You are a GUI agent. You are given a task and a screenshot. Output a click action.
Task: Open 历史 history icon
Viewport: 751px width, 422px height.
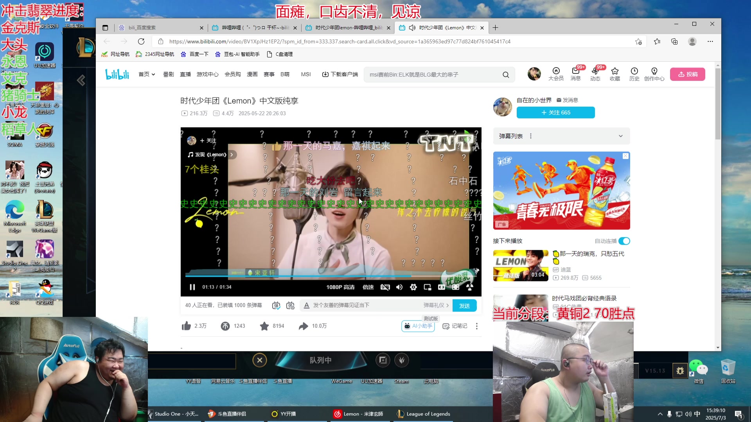[634, 74]
